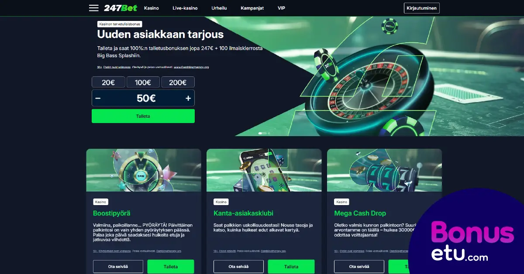Click Talleta in the Kanta-asiakasklubi card

coord(291,267)
